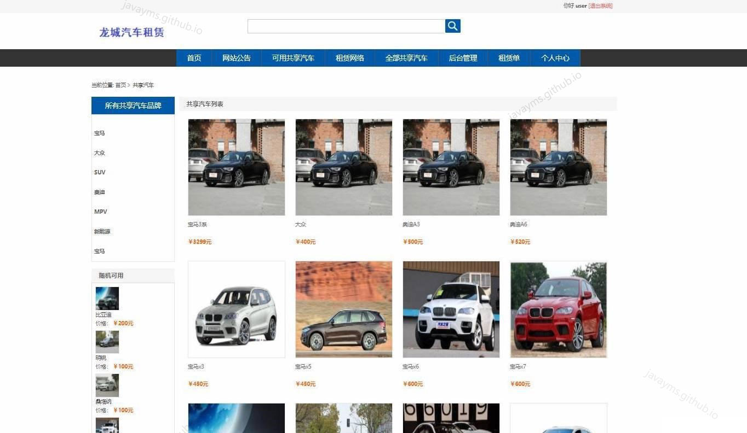Open 全部共享汽车 from the navigation bar
Image resolution: width=747 pixels, height=433 pixels.
(406, 58)
